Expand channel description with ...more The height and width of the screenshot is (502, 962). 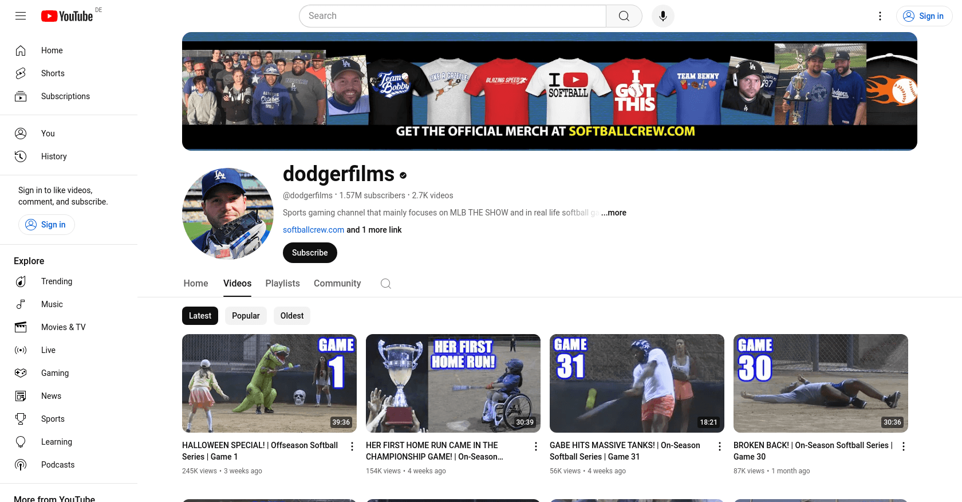[614, 213]
